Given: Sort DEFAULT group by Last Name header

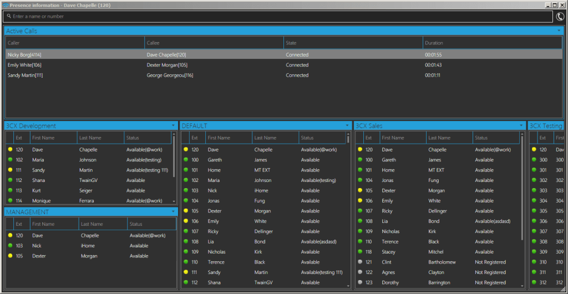Looking at the screenshot, I should click(275, 138).
